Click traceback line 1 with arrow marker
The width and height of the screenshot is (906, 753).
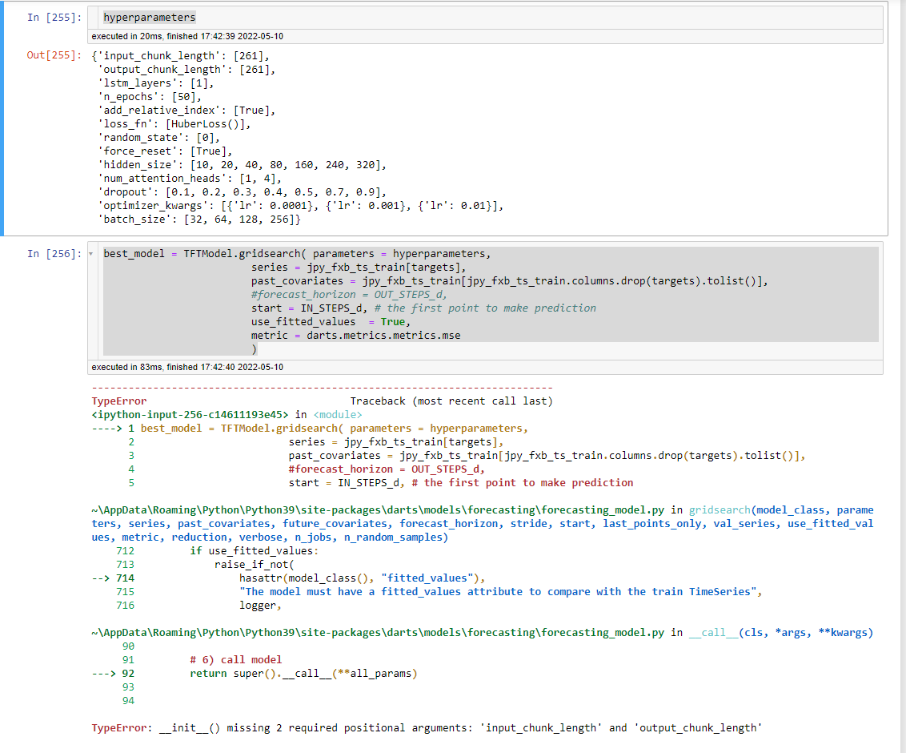[310, 429]
